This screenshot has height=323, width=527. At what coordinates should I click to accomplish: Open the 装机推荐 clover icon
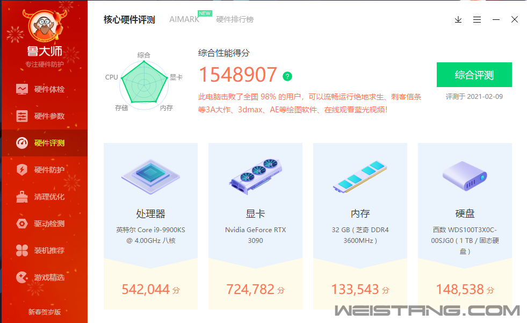pos(22,250)
